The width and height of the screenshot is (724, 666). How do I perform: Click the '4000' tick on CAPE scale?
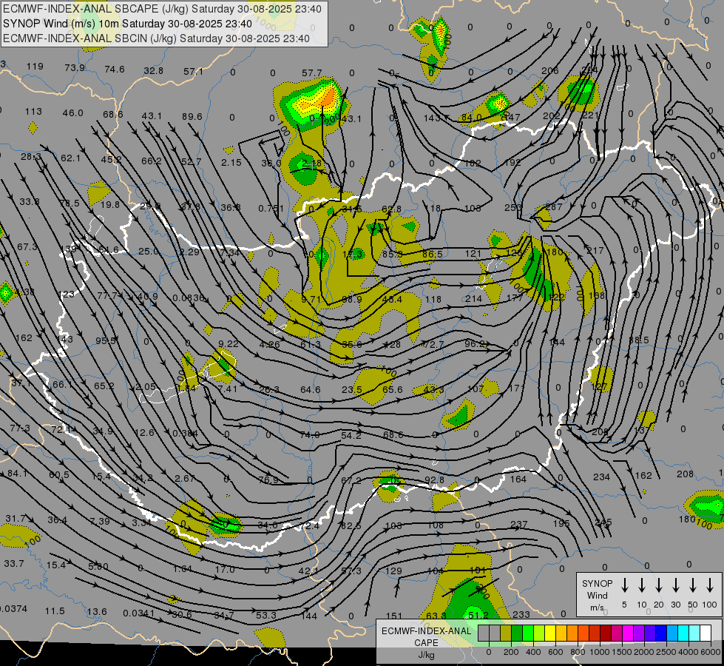point(689,652)
